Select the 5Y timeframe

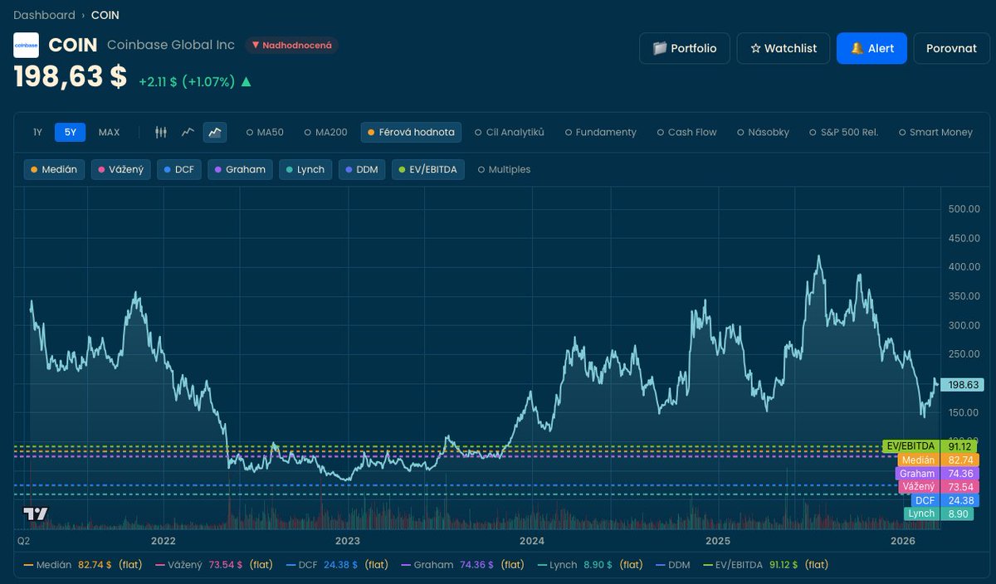click(69, 132)
